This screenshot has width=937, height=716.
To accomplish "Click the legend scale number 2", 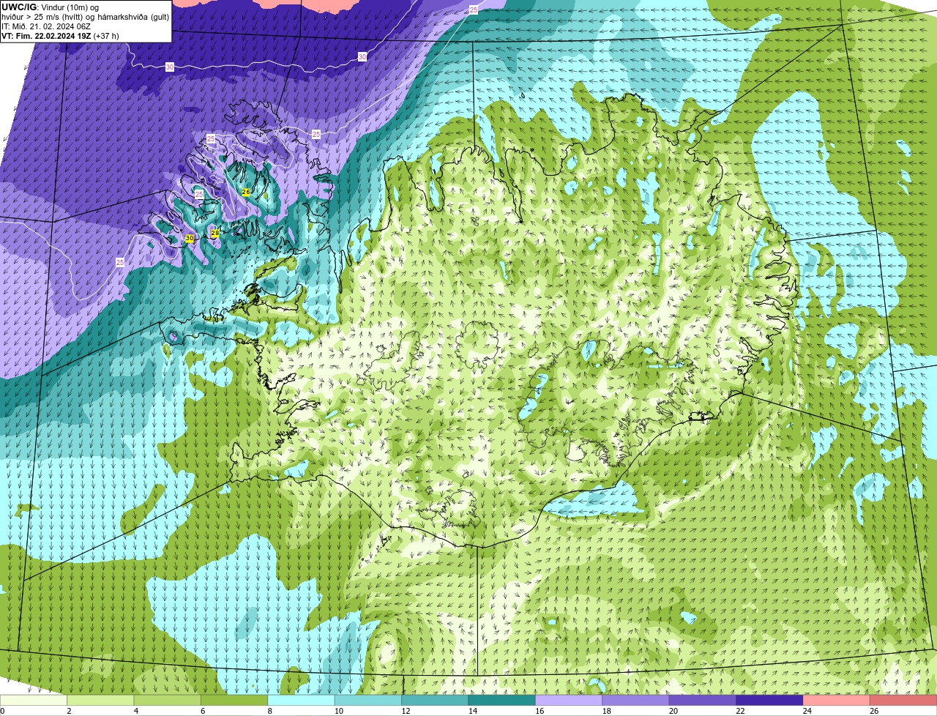I will (69, 711).
